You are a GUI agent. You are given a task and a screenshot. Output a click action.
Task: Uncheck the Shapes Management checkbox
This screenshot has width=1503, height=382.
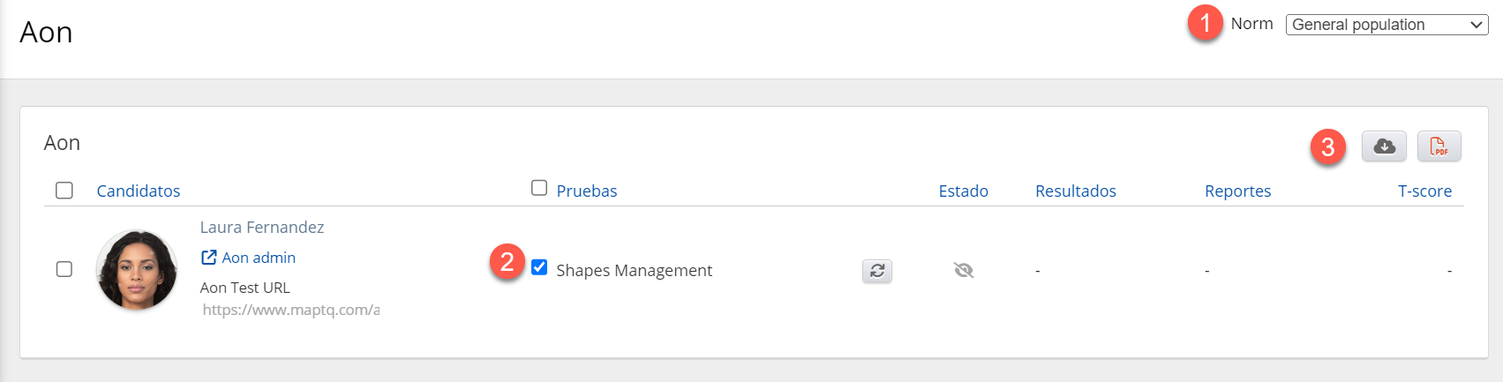539,267
